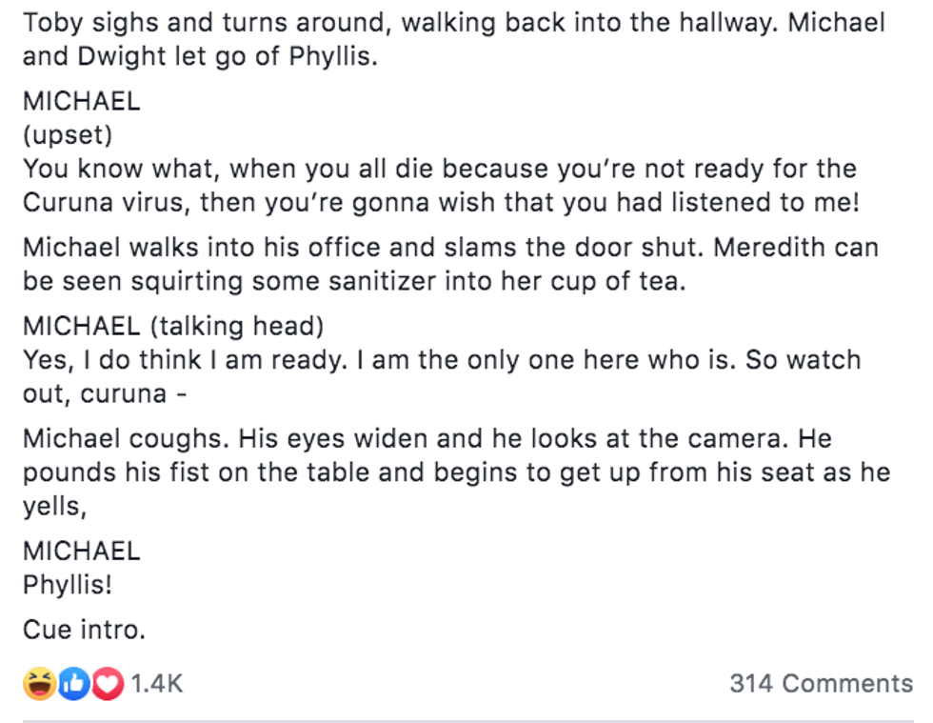This screenshot has height=723, width=933.
Task: Click the line starting "You know what, when you all die"
Action: click(439, 170)
